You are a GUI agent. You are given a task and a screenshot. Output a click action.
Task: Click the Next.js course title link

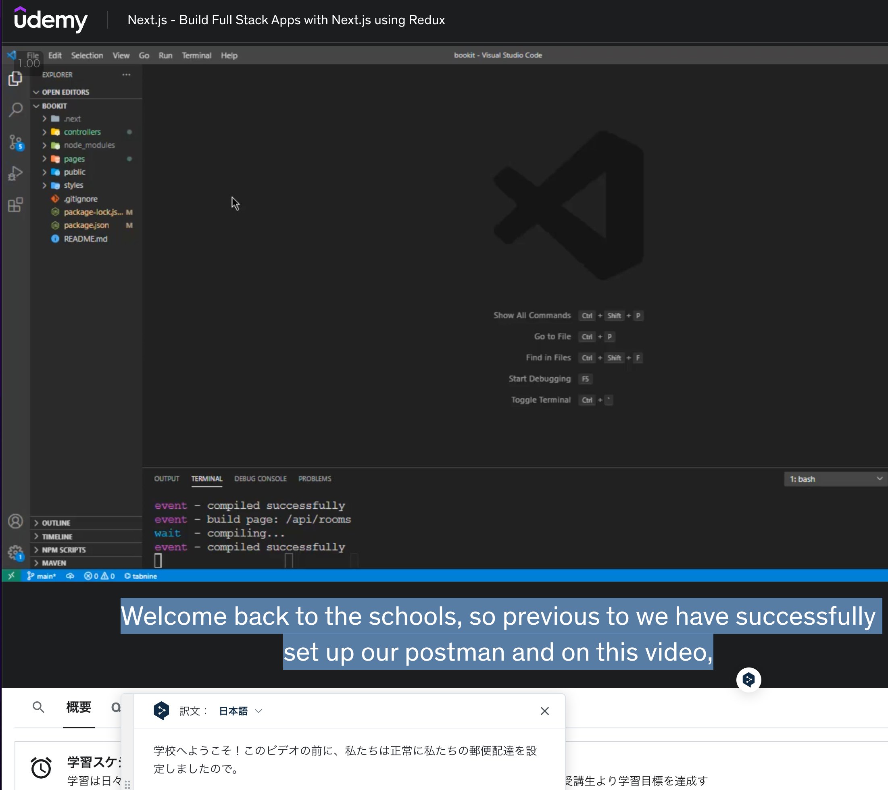pos(286,20)
